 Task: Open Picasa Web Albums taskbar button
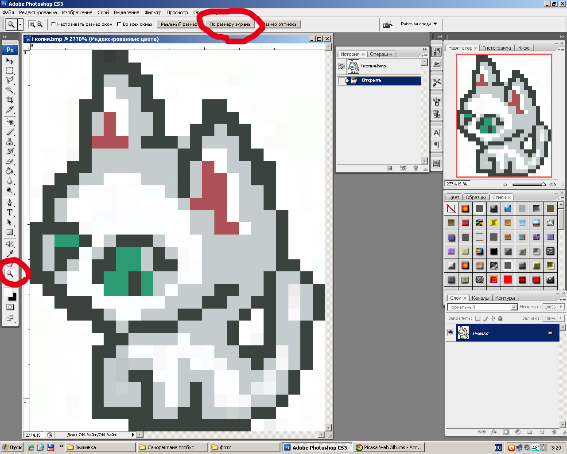(389, 447)
